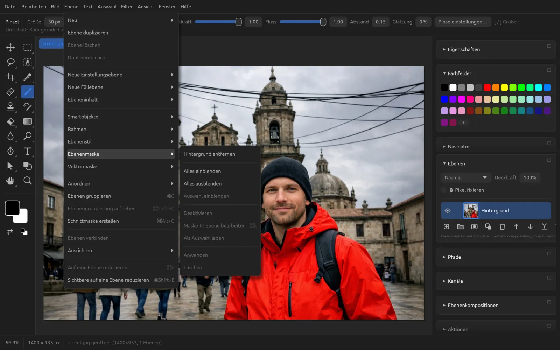Screen dimensions: 560x350
Task: Open Pinseleinstellungen button
Action: tap(462, 22)
